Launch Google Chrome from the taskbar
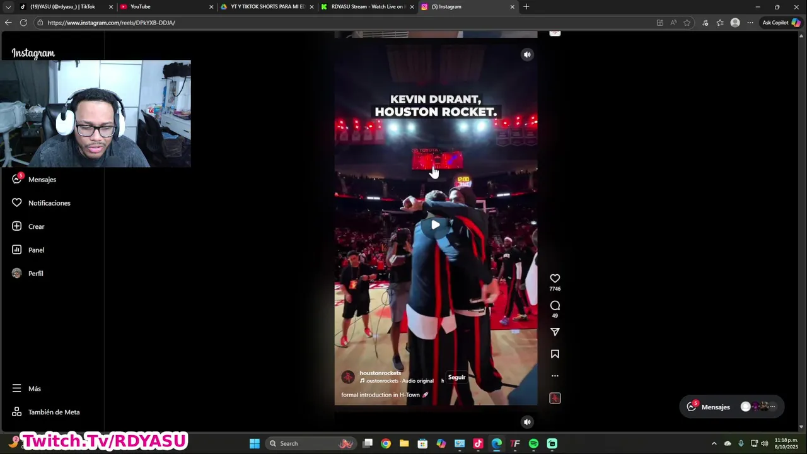Viewport: 807px width, 454px height. tap(386, 443)
